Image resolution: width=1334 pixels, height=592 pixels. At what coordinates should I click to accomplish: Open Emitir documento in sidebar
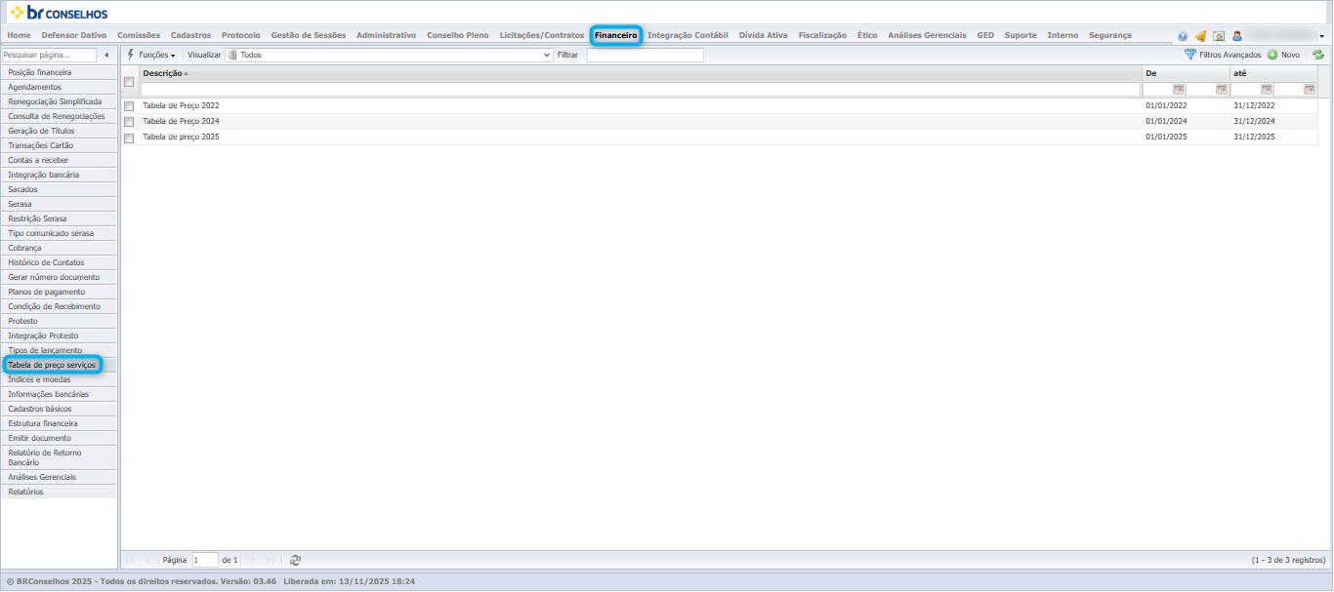click(x=60, y=438)
